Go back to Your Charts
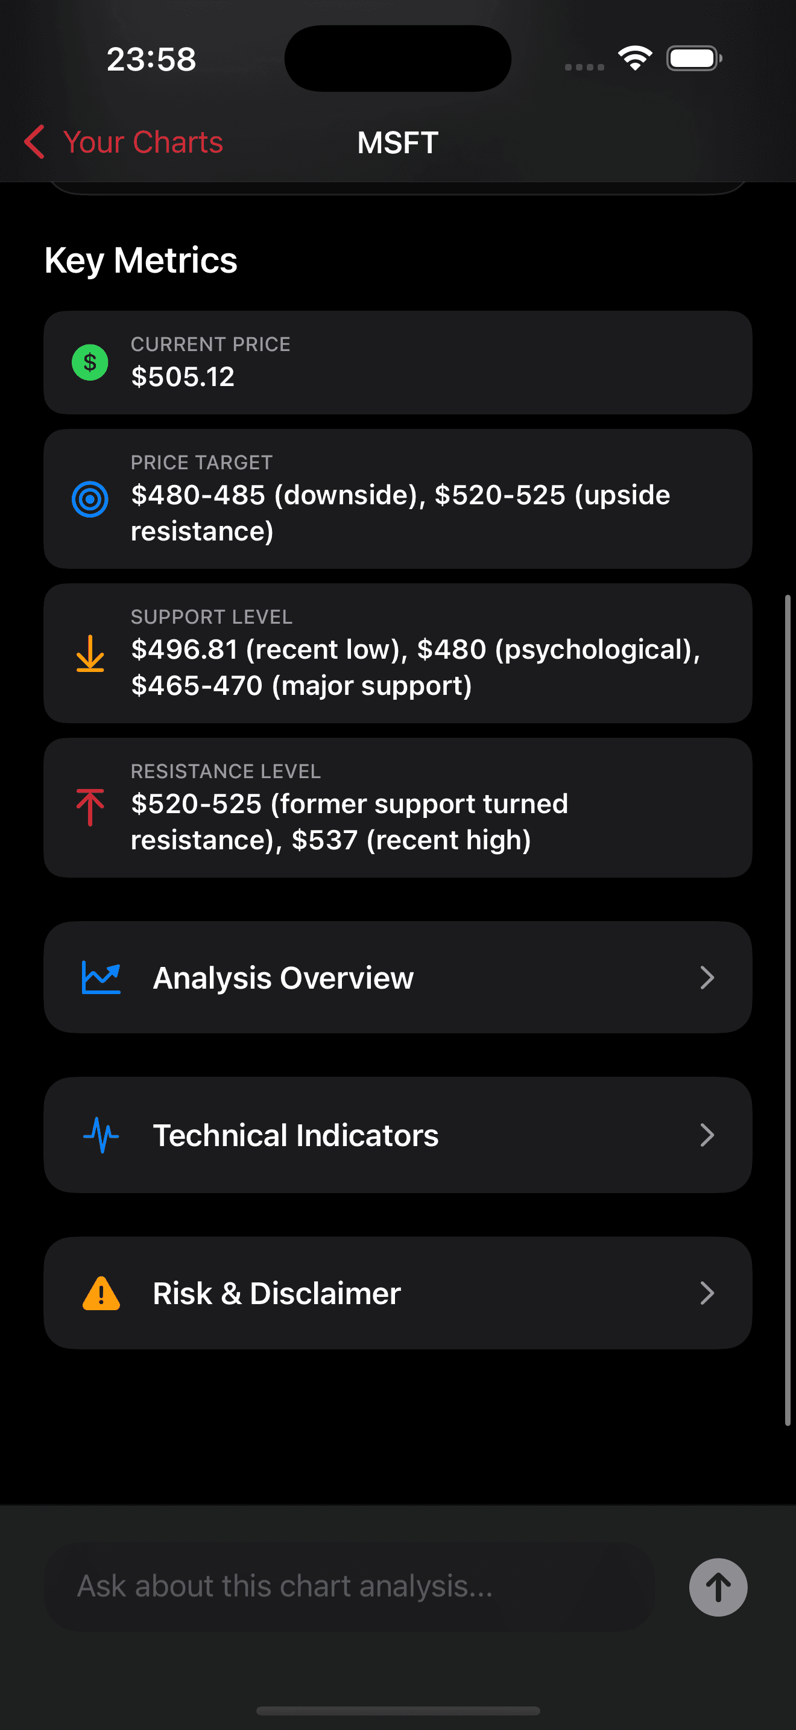Image resolution: width=796 pixels, height=1730 pixels. [142, 142]
